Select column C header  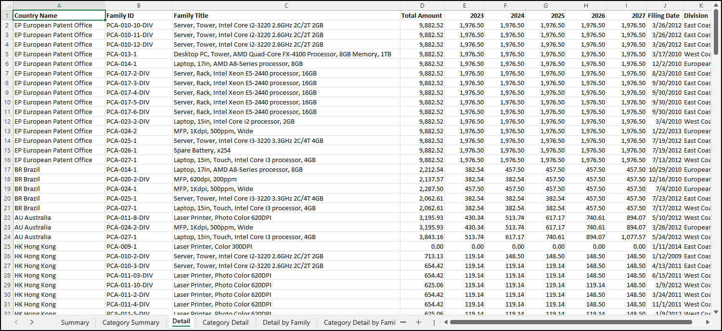coord(286,6)
